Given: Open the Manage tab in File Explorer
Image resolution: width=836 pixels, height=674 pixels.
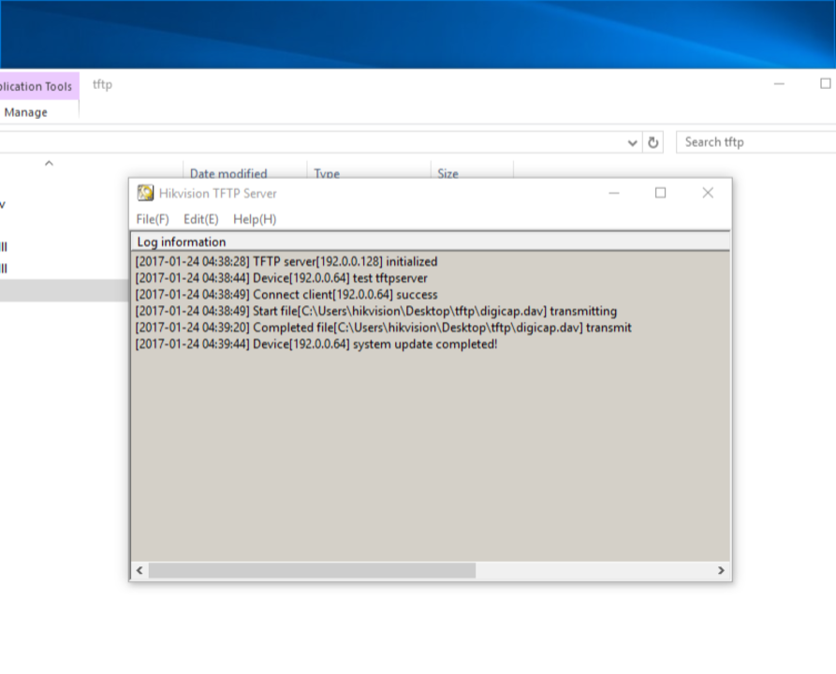Looking at the screenshot, I should [25, 112].
